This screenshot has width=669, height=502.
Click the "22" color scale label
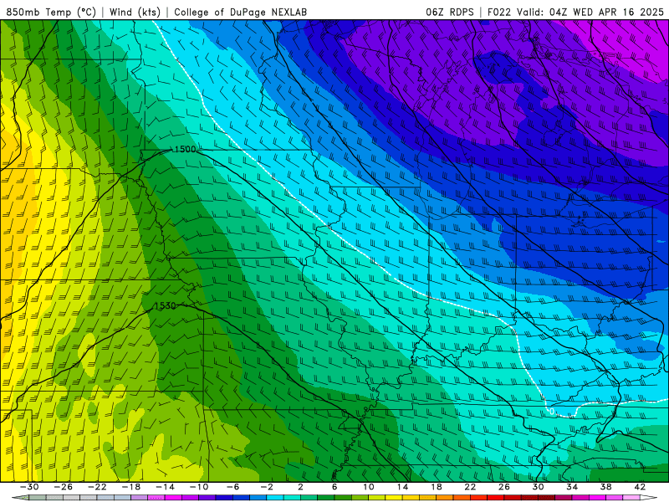470,487
